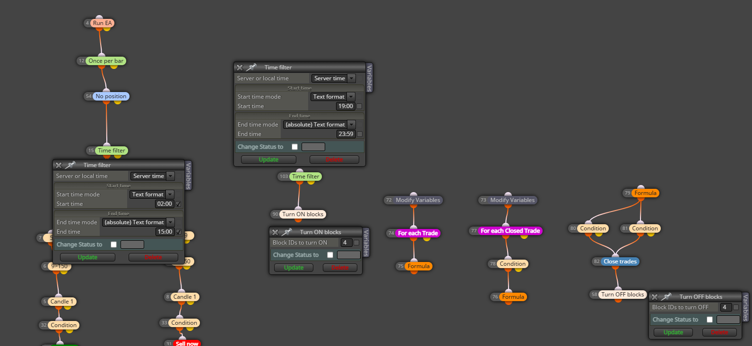This screenshot has width=752, height=346.
Task: Uncheck the box beside 02:00 start time
Action: pyautogui.click(x=178, y=204)
